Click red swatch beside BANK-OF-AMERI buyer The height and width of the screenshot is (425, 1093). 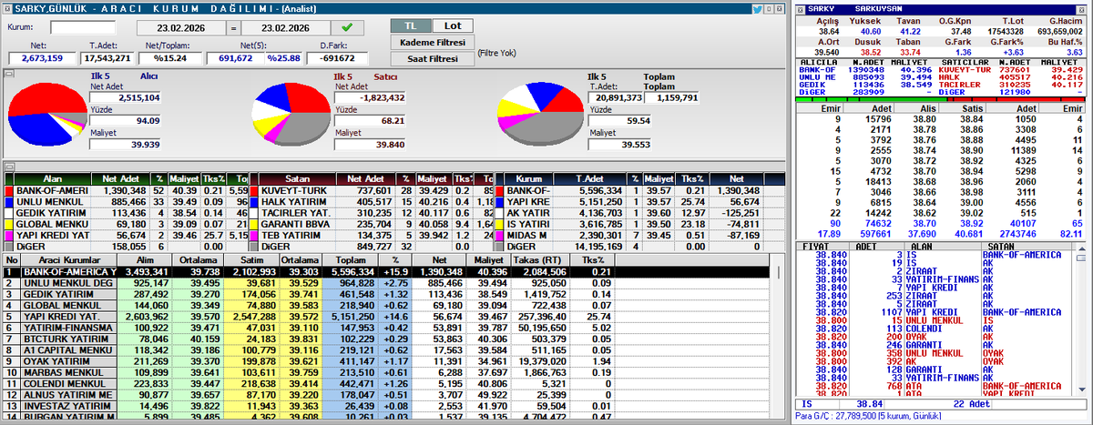coord(10,190)
